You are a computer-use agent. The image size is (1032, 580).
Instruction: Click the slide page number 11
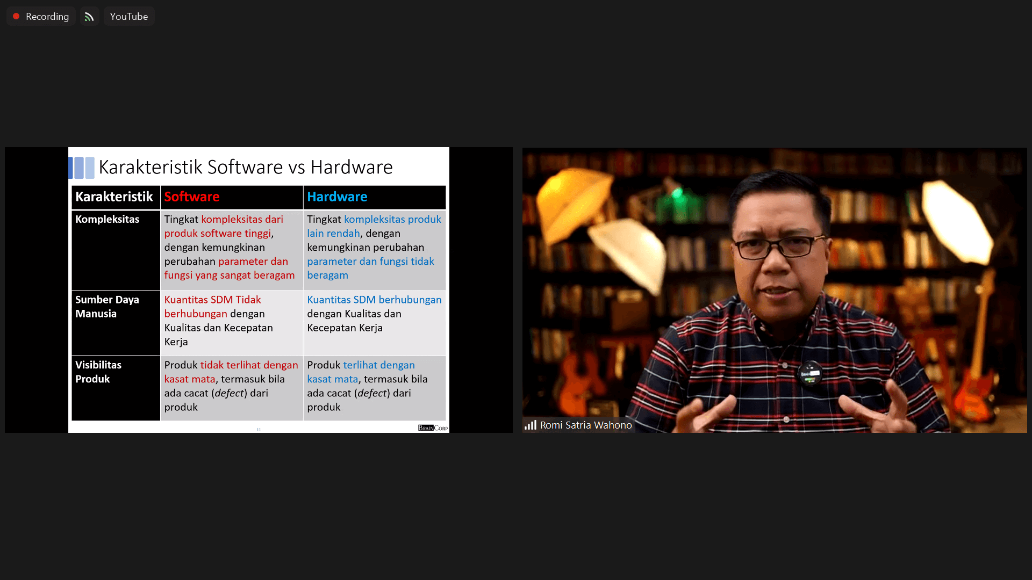259,430
